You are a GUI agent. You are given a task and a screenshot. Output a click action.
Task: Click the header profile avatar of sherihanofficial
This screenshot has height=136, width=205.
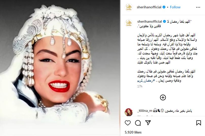(x=129, y=7)
